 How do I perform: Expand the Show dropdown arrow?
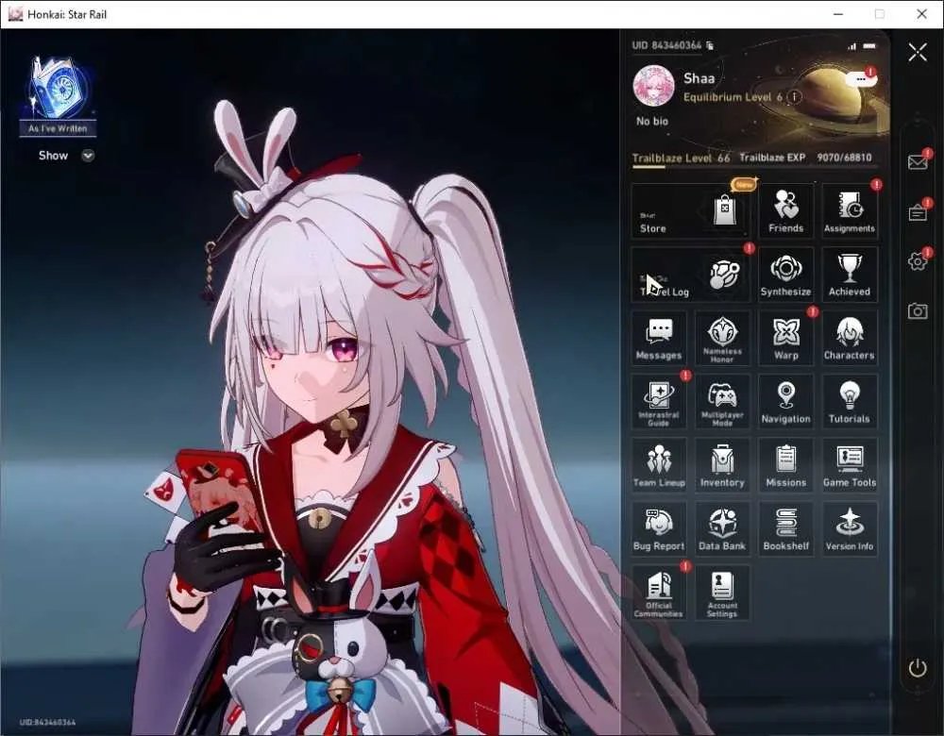tap(88, 156)
